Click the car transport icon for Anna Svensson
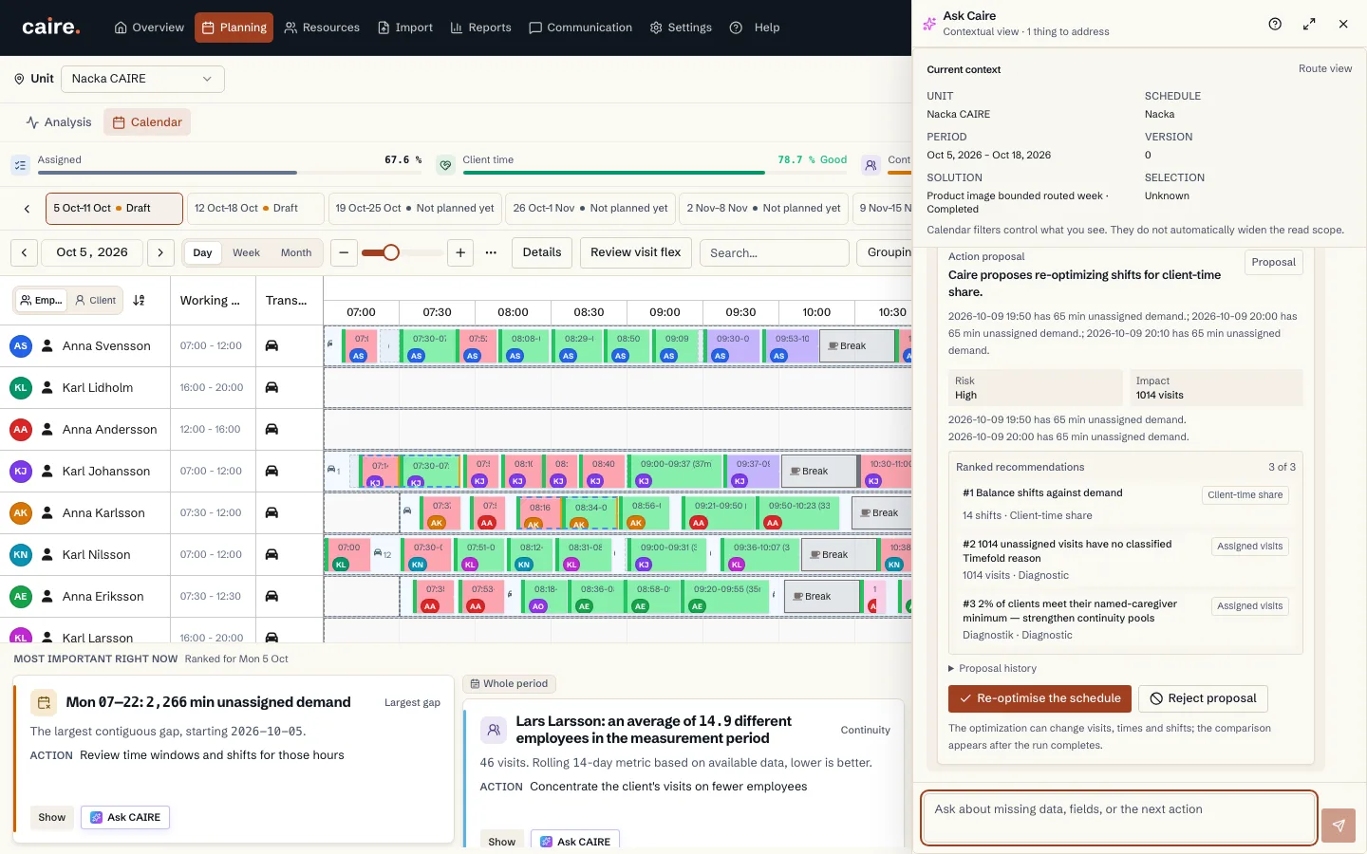 tap(272, 346)
